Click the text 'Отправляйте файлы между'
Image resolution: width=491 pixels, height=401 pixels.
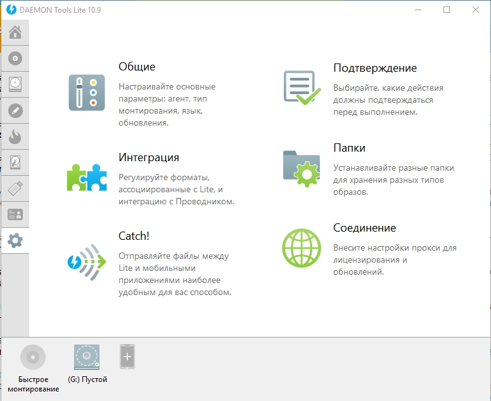[174, 256]
